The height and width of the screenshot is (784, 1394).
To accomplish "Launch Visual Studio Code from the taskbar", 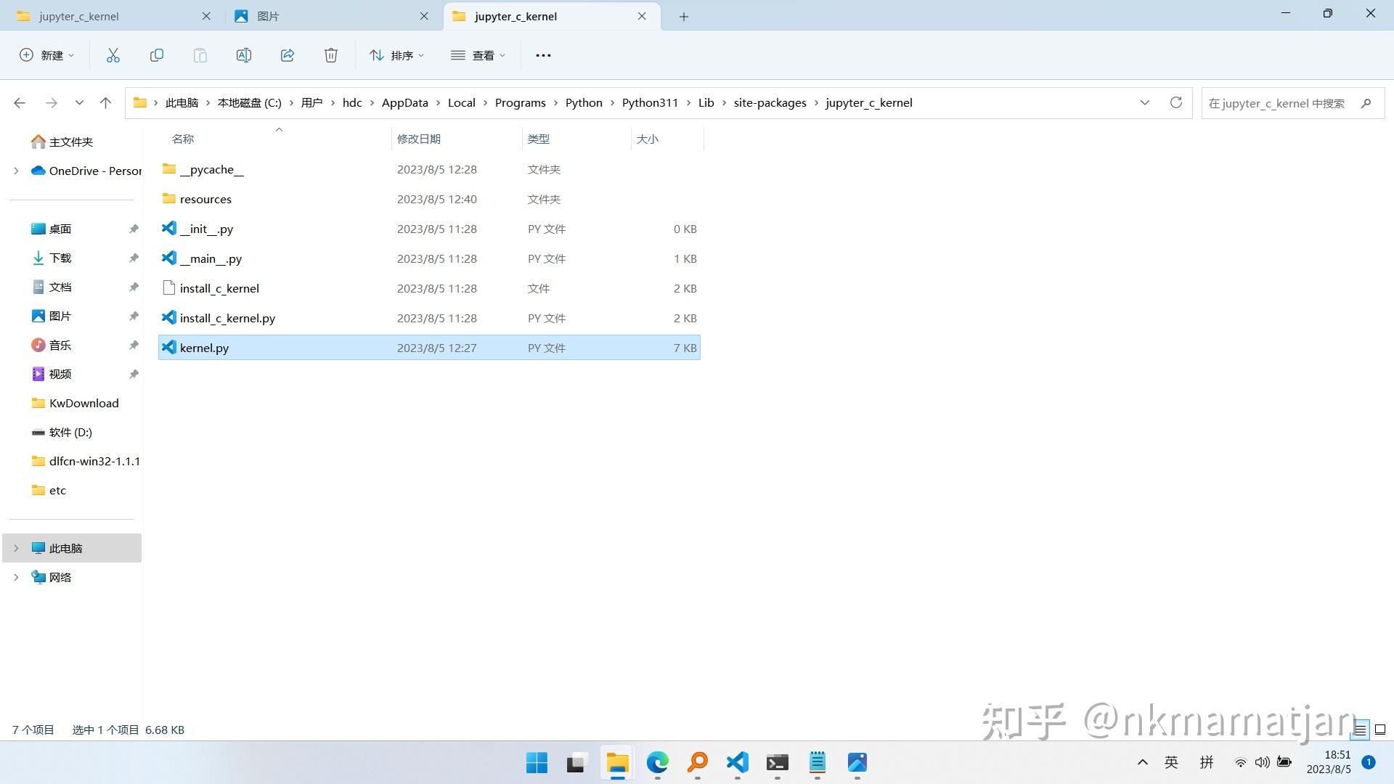I will [737, 763].
